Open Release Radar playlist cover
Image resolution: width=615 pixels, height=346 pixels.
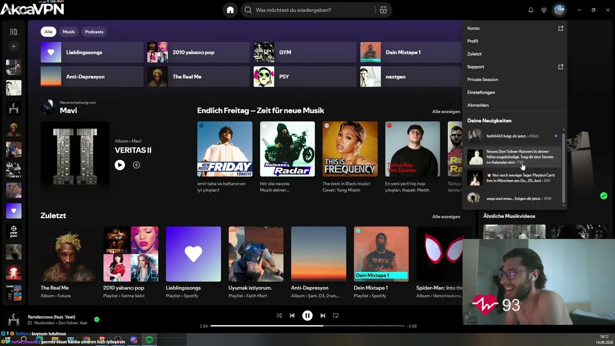click(287, 149)
